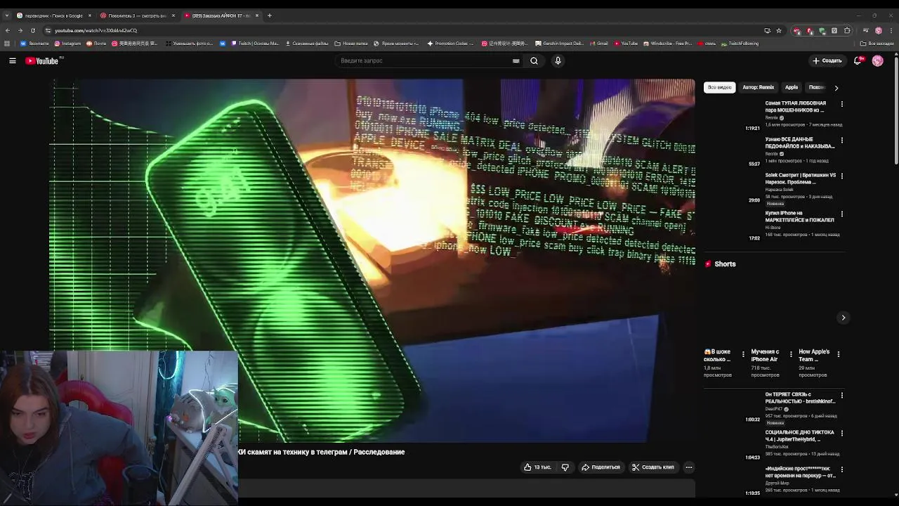Open options for 'Узнаю ВСЕ ДАННЫЕ' video
The width and height of the screenshot is (899, 506).
841,140
